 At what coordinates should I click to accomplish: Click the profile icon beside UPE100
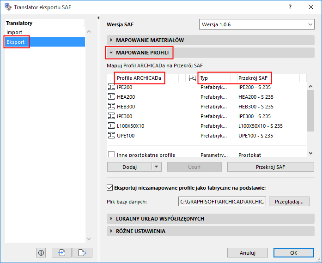coord(111,135)
